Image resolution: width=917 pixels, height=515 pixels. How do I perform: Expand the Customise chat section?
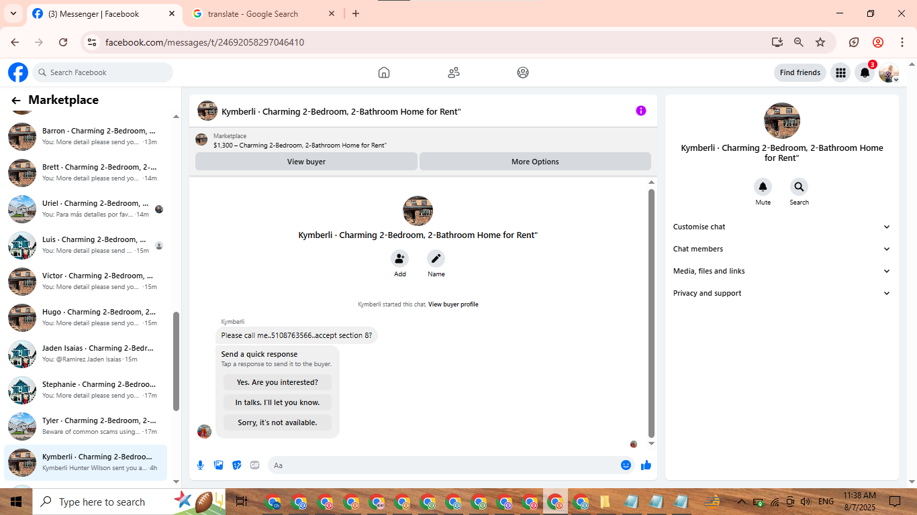point(781,227)
